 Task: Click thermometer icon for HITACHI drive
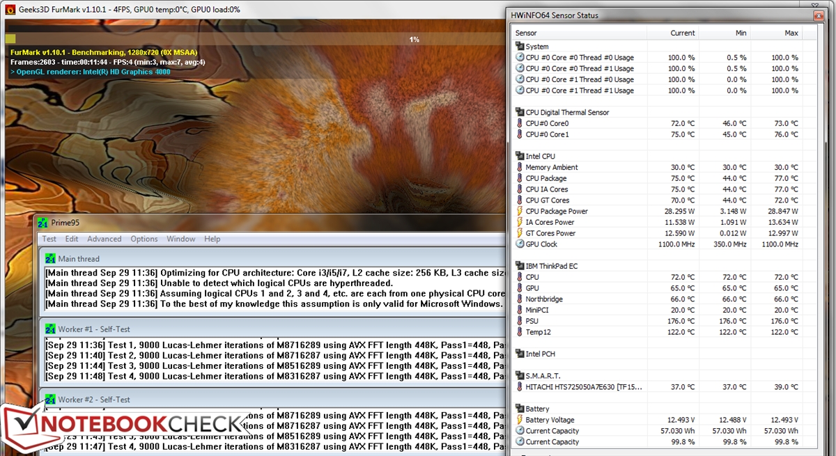[x=520, y=386]
